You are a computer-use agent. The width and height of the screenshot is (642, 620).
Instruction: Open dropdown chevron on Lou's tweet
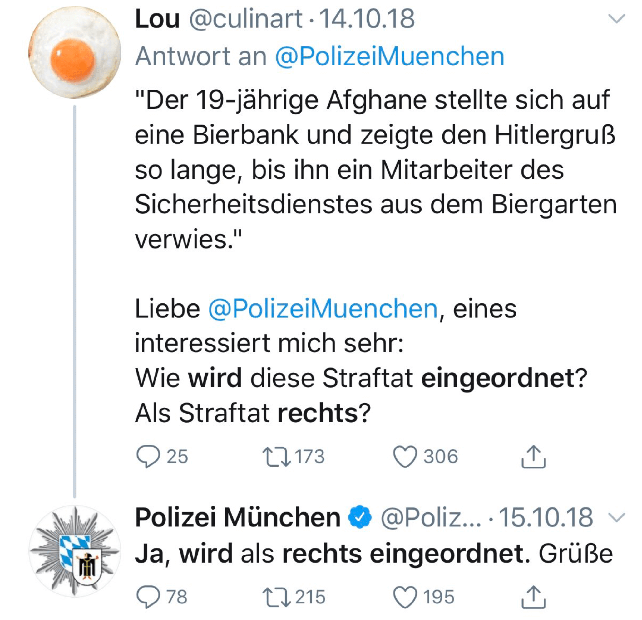click(x=616, y=19)
